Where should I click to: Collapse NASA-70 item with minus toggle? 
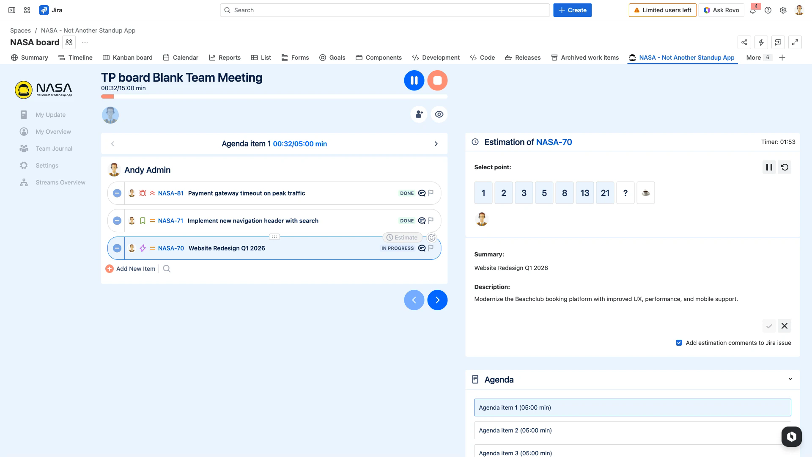(117, 248)
